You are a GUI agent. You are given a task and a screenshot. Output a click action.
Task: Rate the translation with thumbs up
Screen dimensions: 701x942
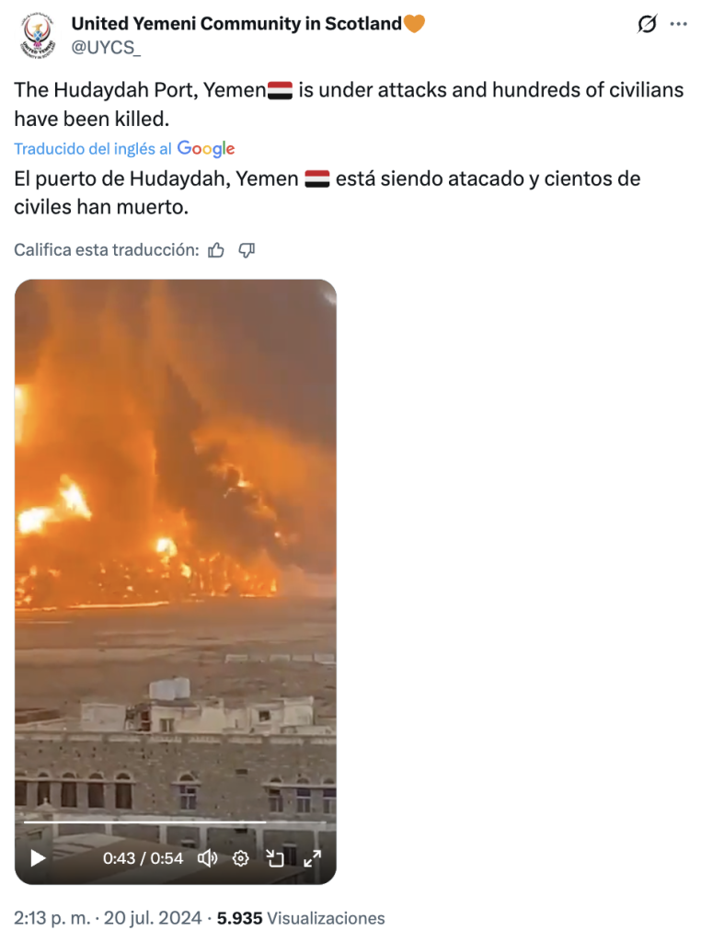click(x=216, y=250)
